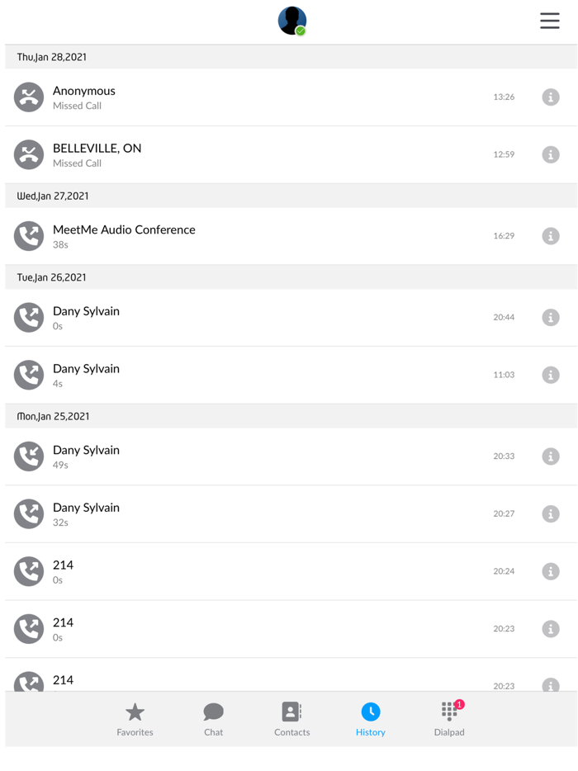Tap the 214 call at 20:24
The width and height of the screenshot is (578, 771).
[x=248, y=571]
